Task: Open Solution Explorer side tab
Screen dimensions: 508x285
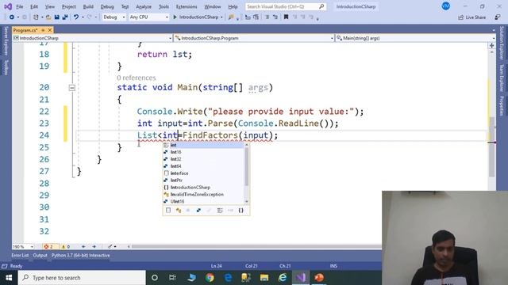Action: pyautogui.click(x=502, y=44)
